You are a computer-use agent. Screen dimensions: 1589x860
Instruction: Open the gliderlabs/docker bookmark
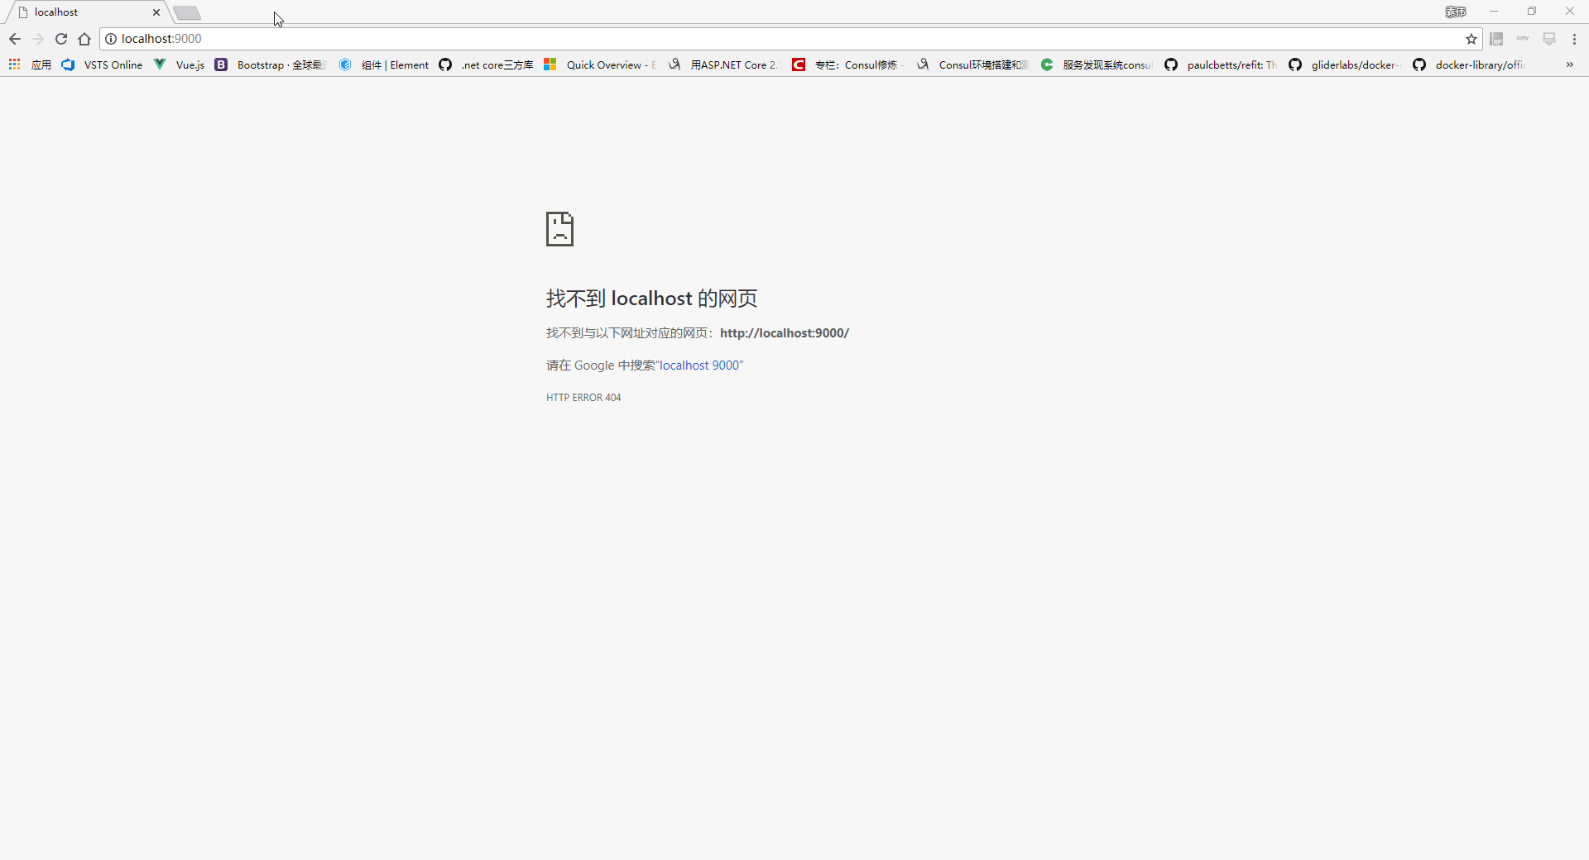(1345, 64)
